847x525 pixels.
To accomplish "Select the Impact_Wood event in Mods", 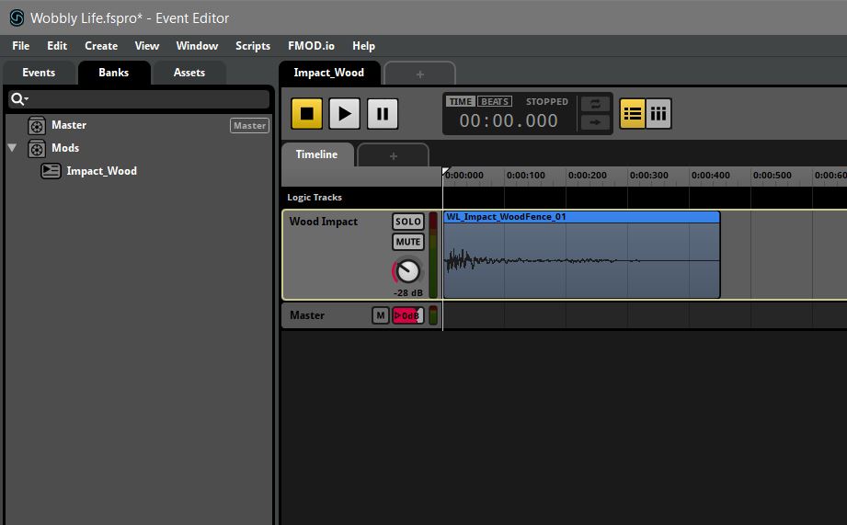I will [101, 171].
